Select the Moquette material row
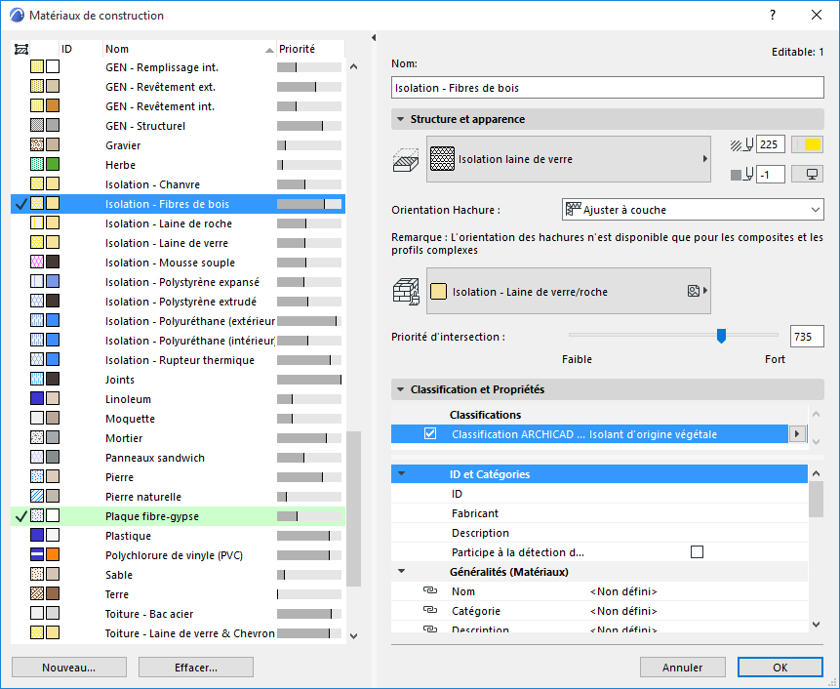The width and height of the screenshot is (840, 689). (x=178, y=419)
